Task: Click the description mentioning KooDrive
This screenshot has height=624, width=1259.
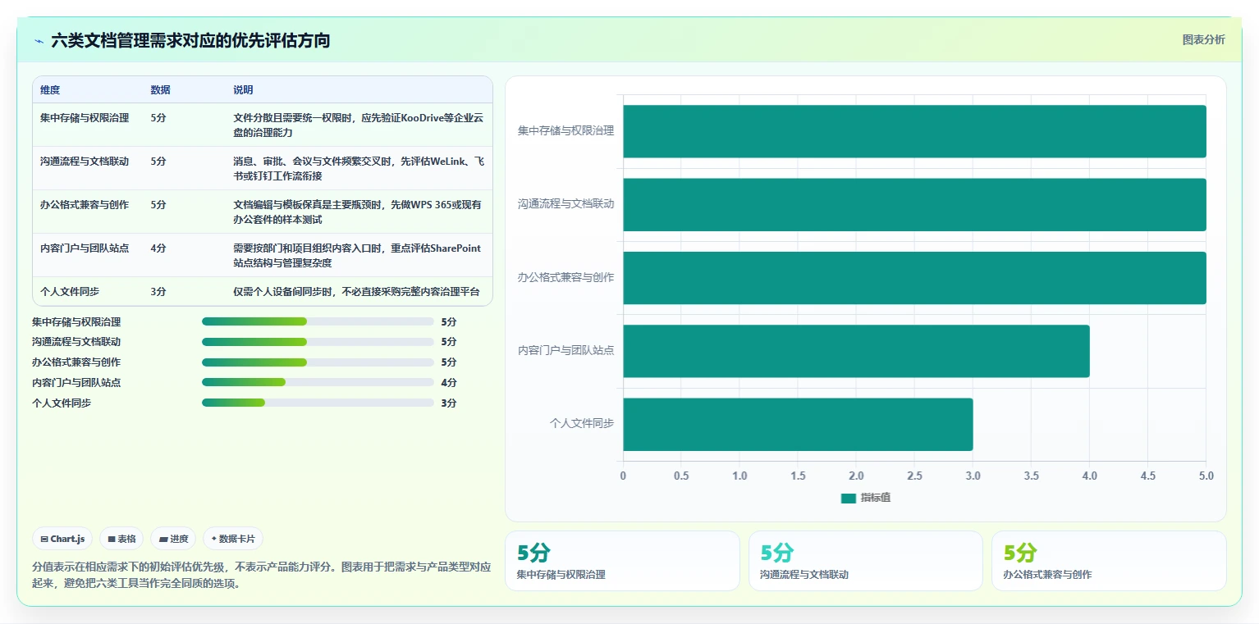Action: 358,125
